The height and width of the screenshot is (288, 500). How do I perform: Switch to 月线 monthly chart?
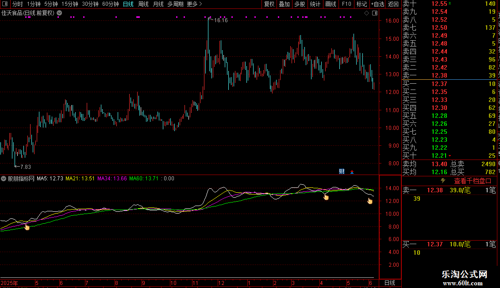158,4
